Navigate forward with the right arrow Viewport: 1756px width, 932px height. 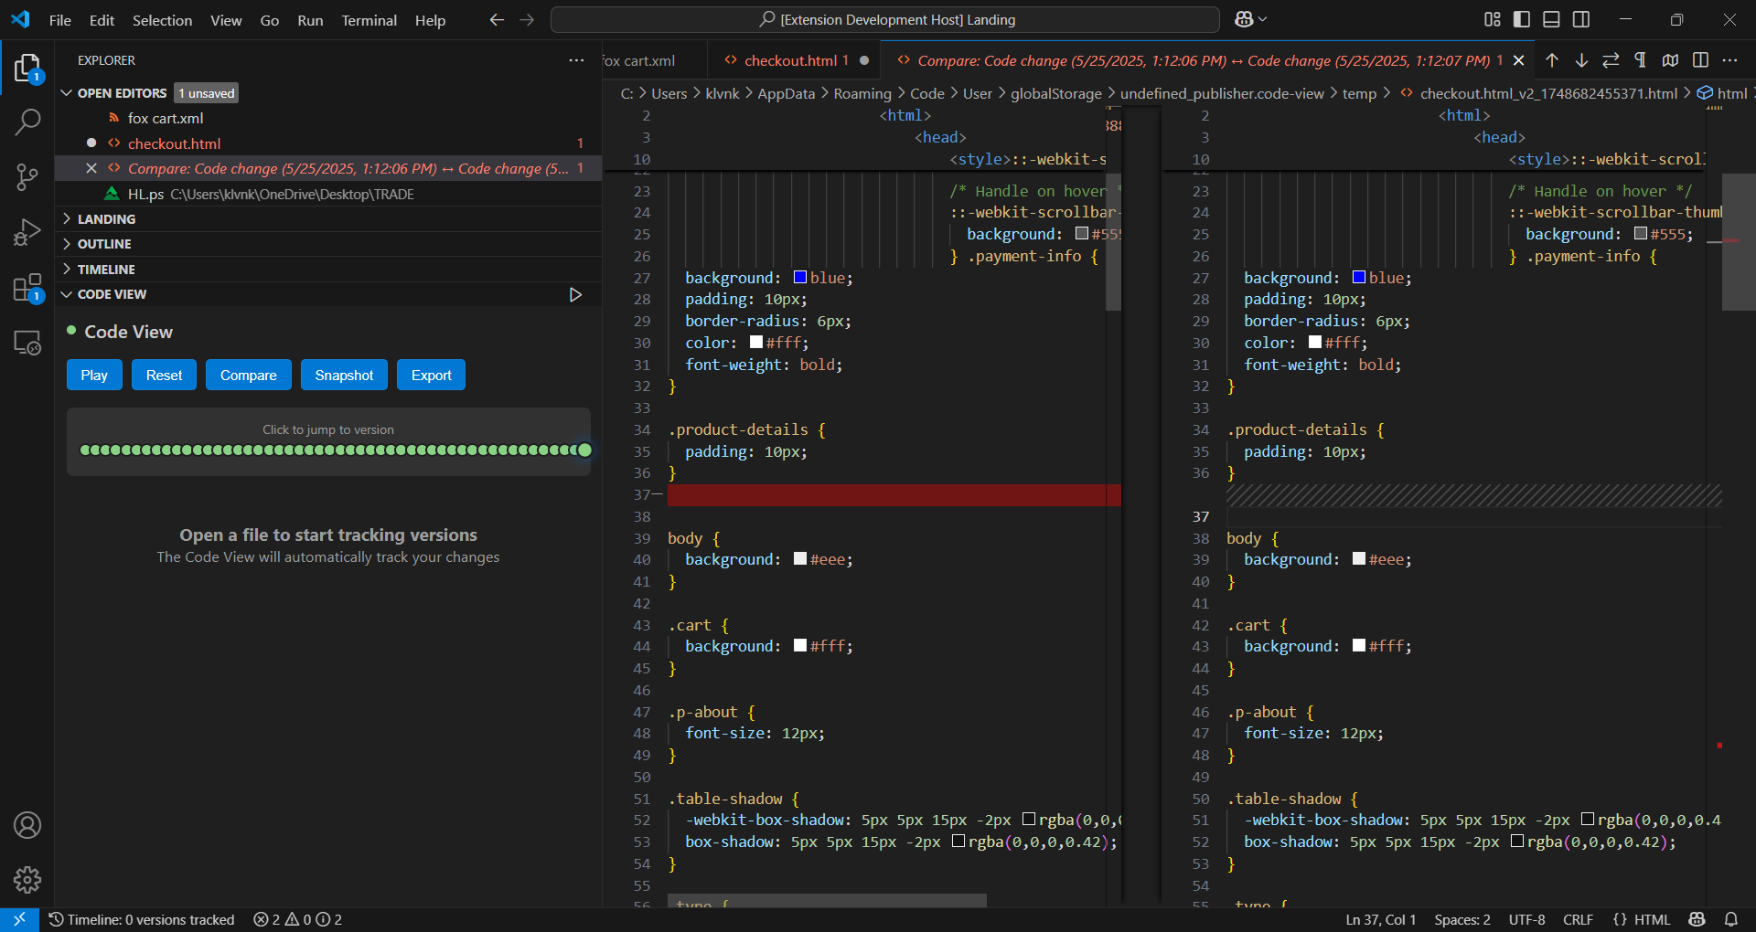pos(527,19)
